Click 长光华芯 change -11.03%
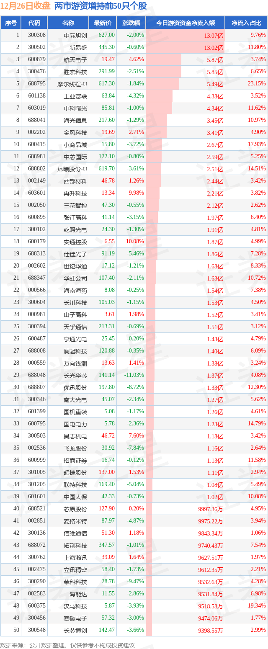 pos(134,375)
